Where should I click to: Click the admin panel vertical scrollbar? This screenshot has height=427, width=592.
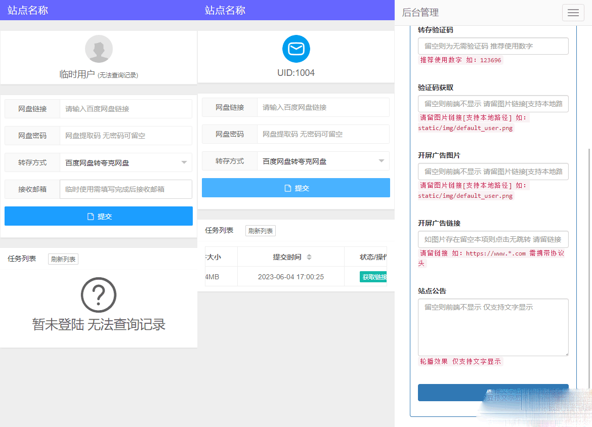pos(589,253)
